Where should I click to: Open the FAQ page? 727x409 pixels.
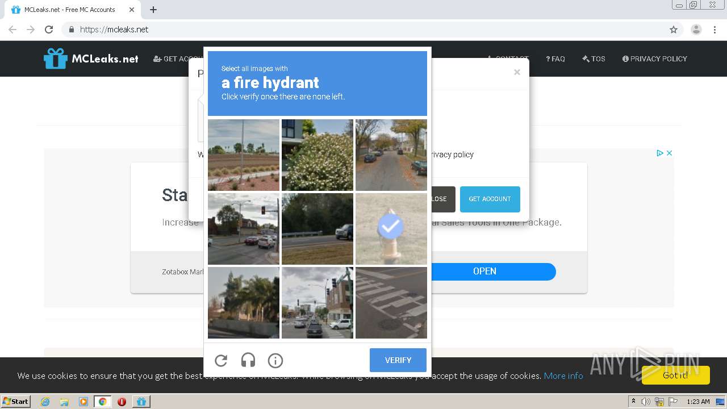[555, 59]
